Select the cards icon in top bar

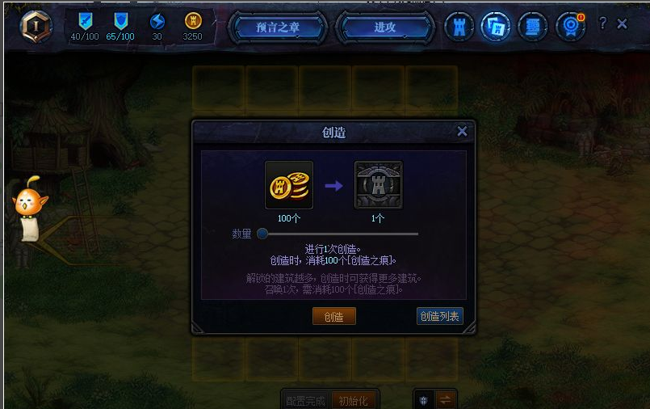coord(496,27)
